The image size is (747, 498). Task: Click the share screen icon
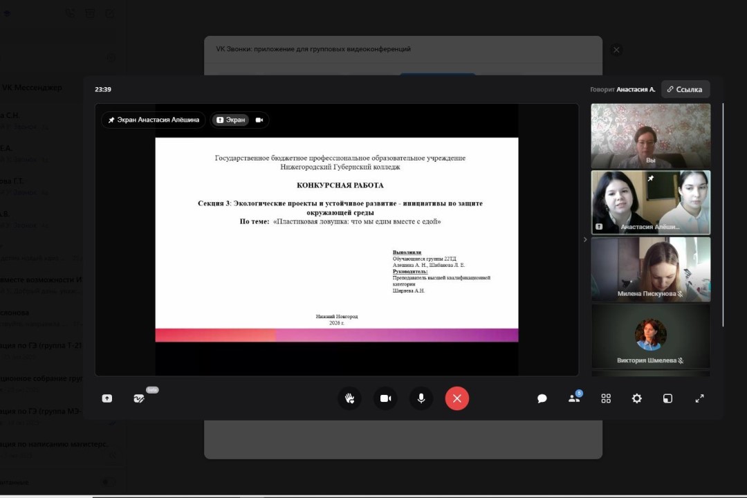107,398
